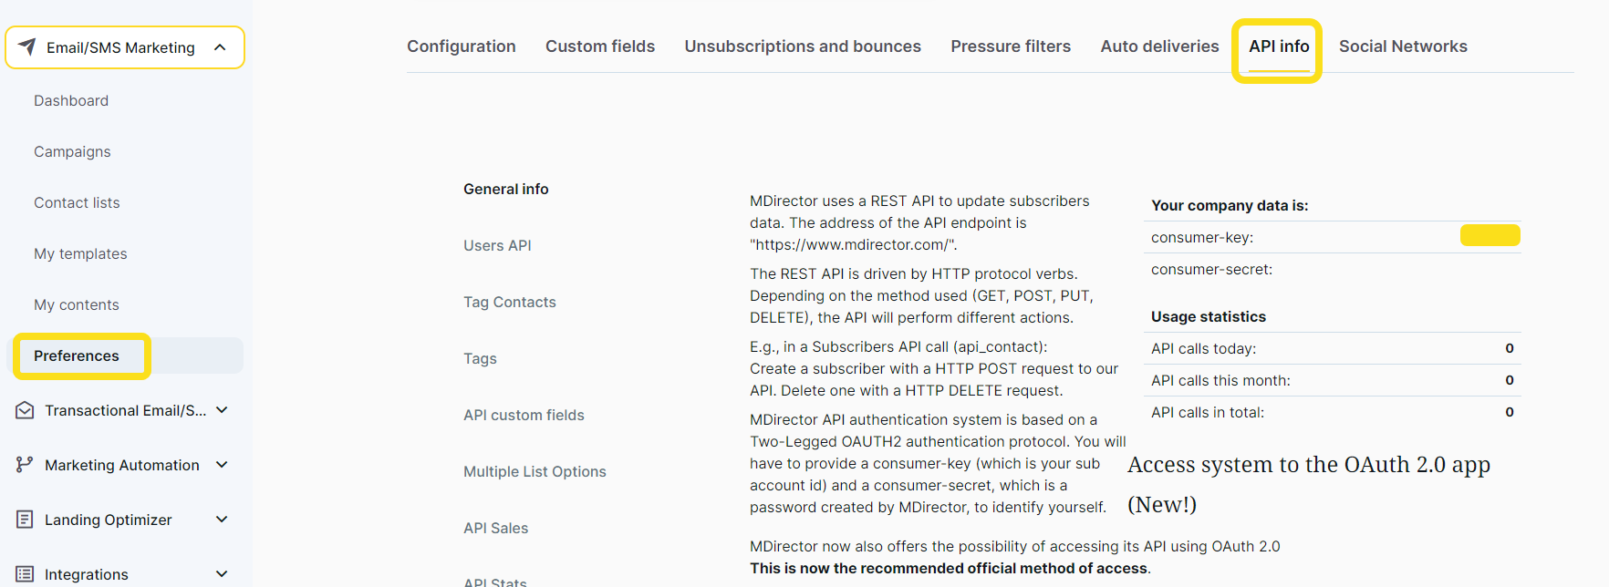
Task: Open the Users API section
Action: [497, 245]
